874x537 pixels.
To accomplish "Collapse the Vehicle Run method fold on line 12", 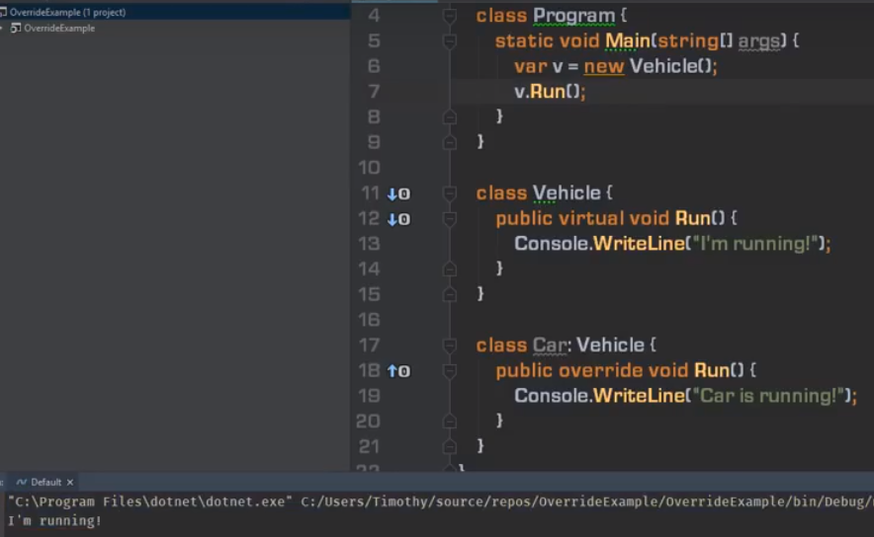I will [449, 219].
